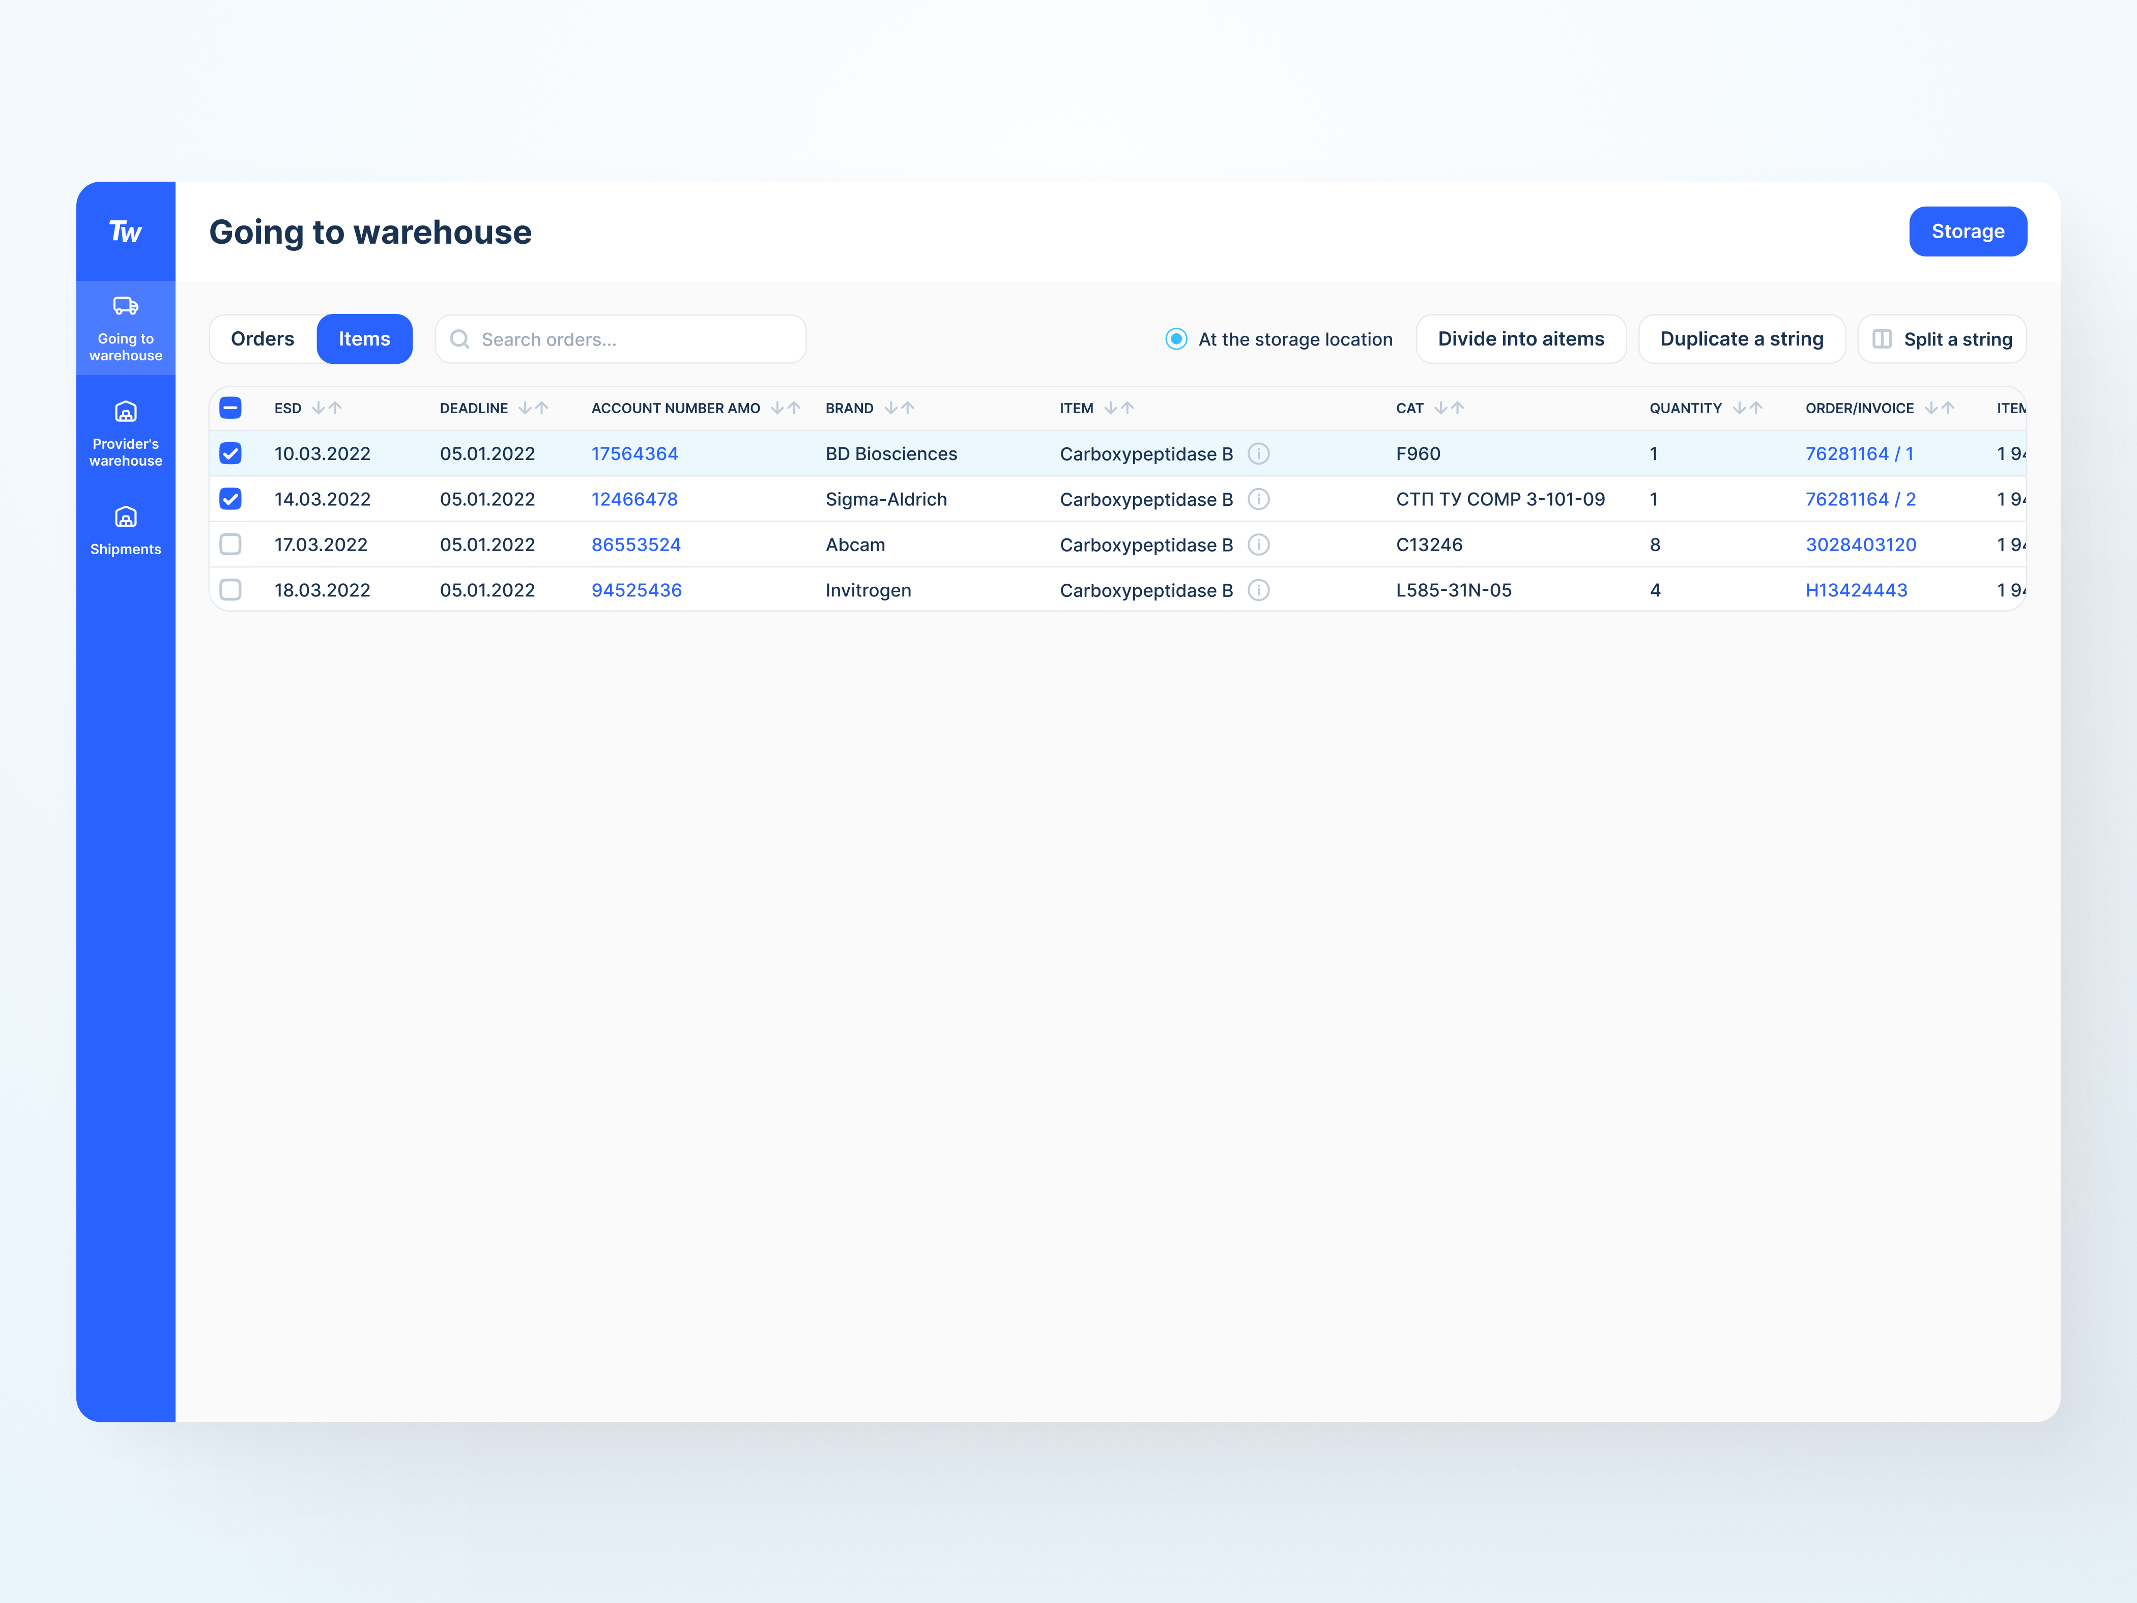Click info icon in Invitrogen row

click(1258, 590)
